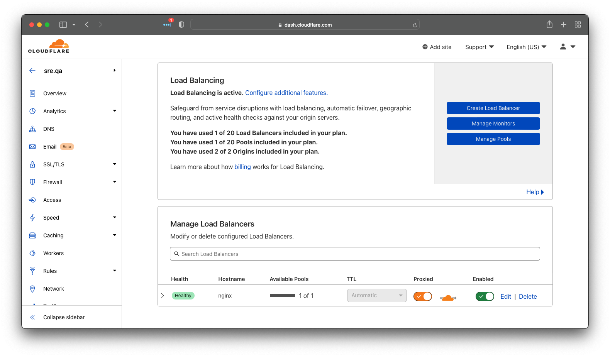The height and width of the screenshot is (357, 610).
Task: Click the Network location pin icon
Action: (32, 289)
